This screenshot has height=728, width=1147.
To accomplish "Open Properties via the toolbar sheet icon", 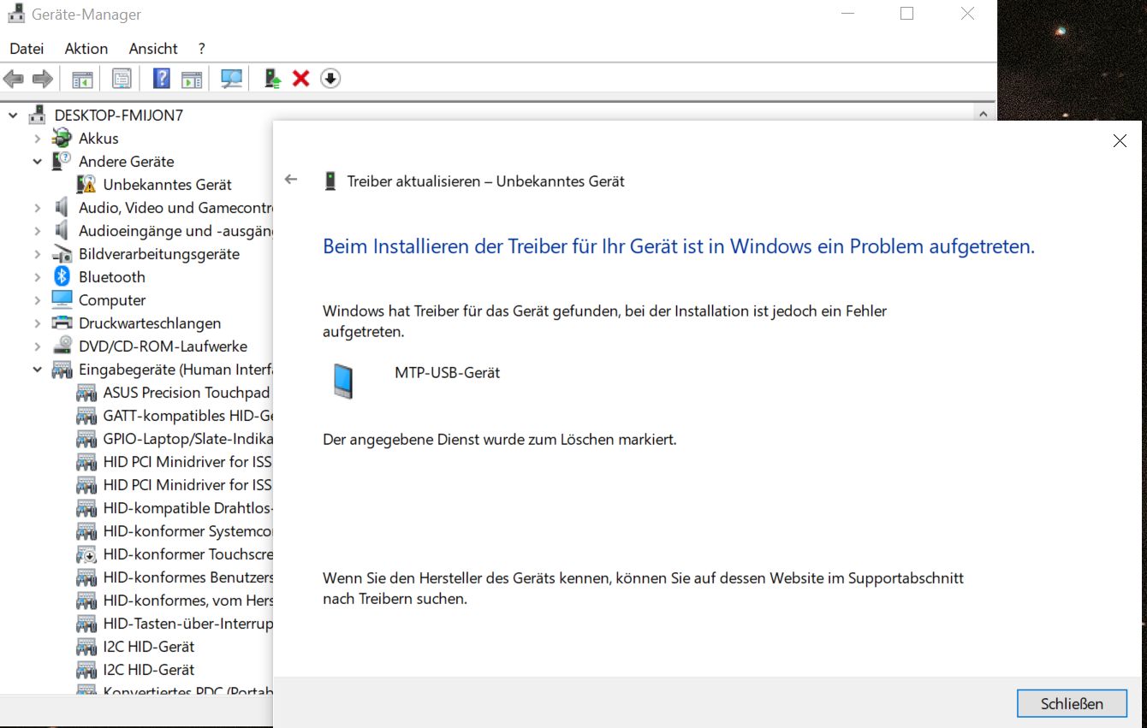I will (x=122, y=79).
